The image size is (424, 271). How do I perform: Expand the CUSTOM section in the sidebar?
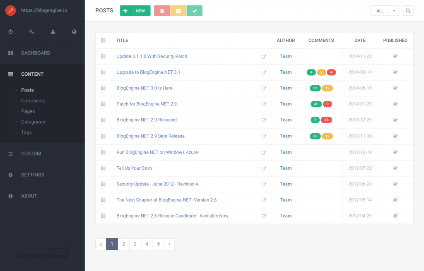pyautogui.click(x=31, y=153)
